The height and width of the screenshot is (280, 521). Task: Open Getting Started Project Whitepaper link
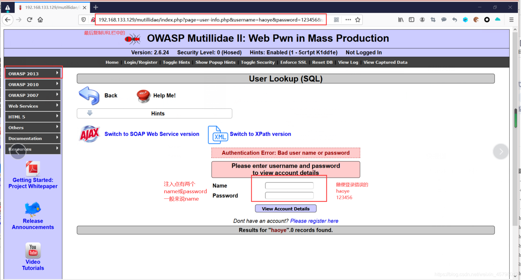click(x=33, y=183)
